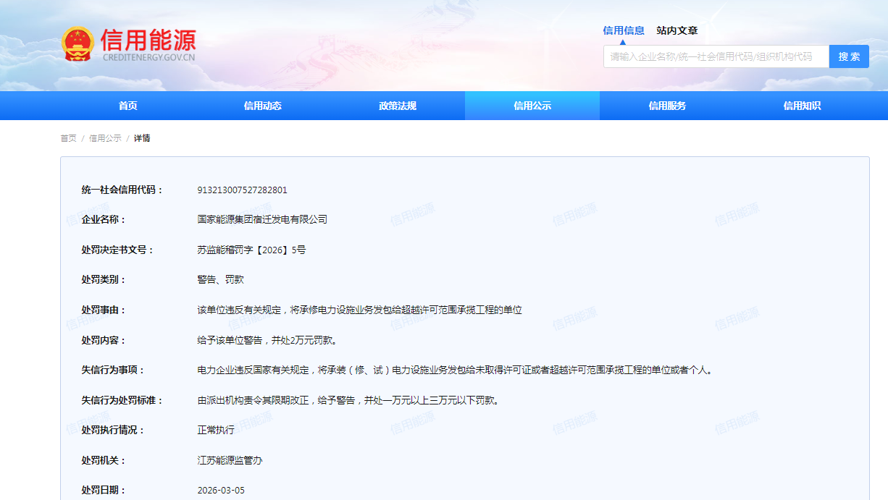Open the 信用动态 navigation item
This screenshot has width=888, height=500.
[263, 106]
